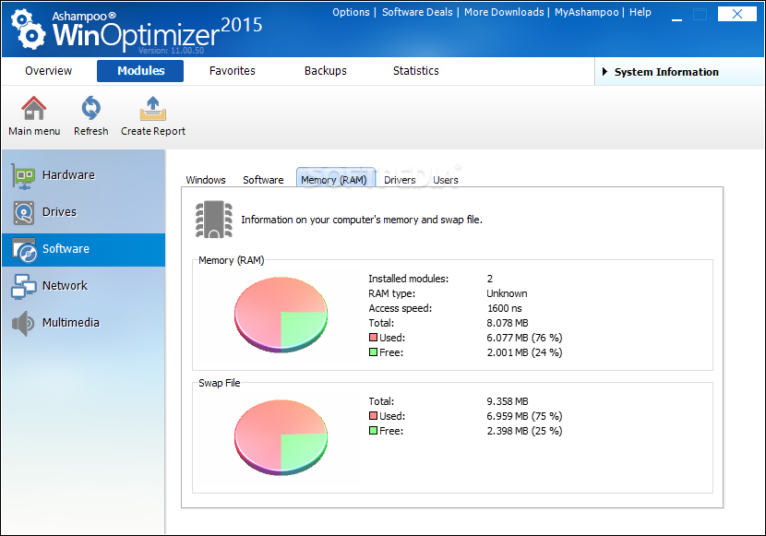
Task: Click the Network label in sidebar
Action: (x=65, y=286)
